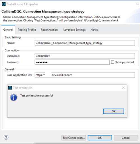
Task: Click the 'Test connection successful' message
Action: (x=36, y=96)
